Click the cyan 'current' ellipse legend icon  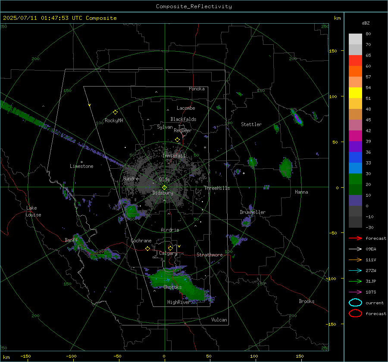[x=355, y=303]
